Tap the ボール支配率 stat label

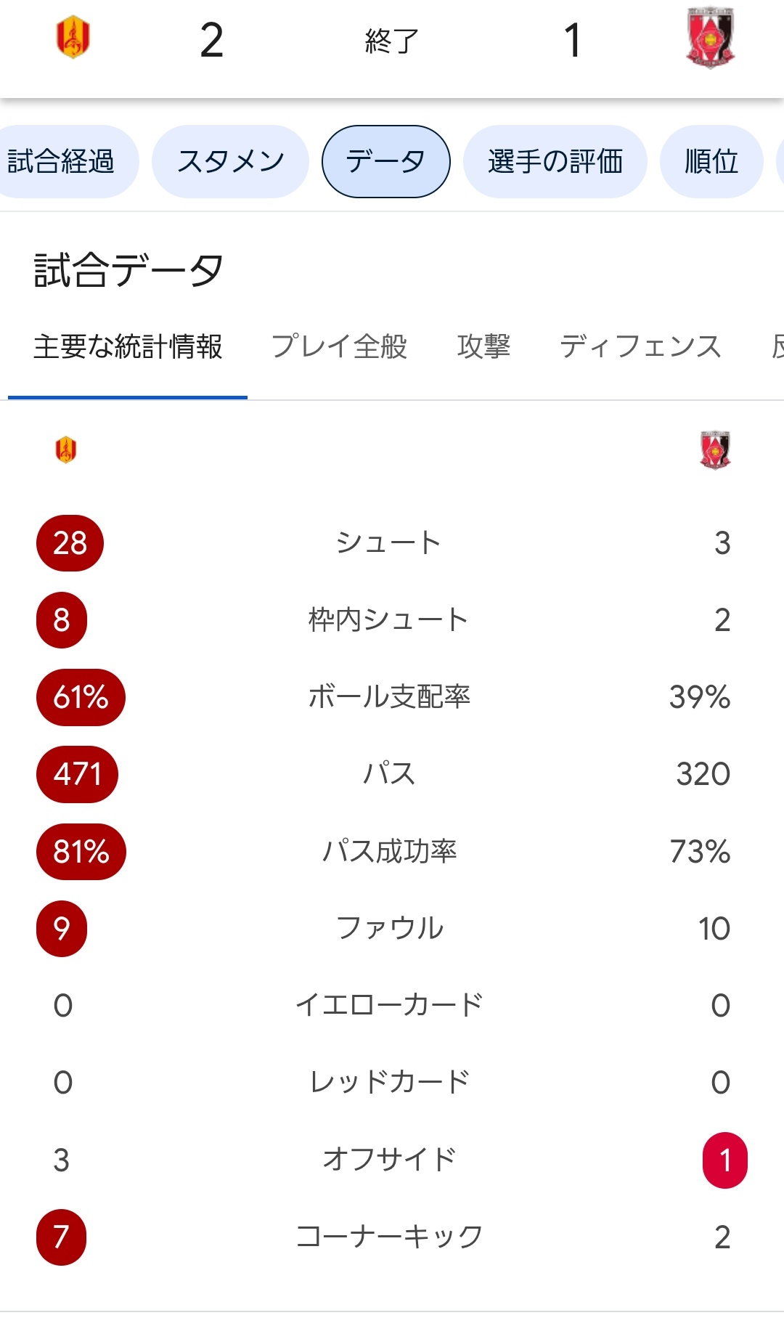pos(389,697)
